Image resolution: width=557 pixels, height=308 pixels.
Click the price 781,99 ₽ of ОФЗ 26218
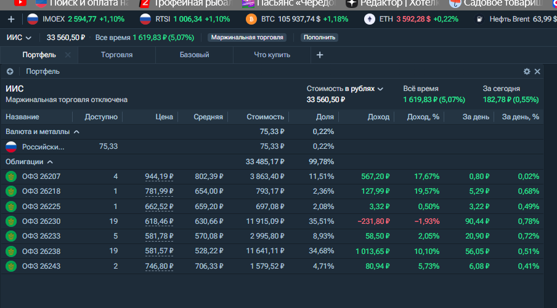pos(159,191)
